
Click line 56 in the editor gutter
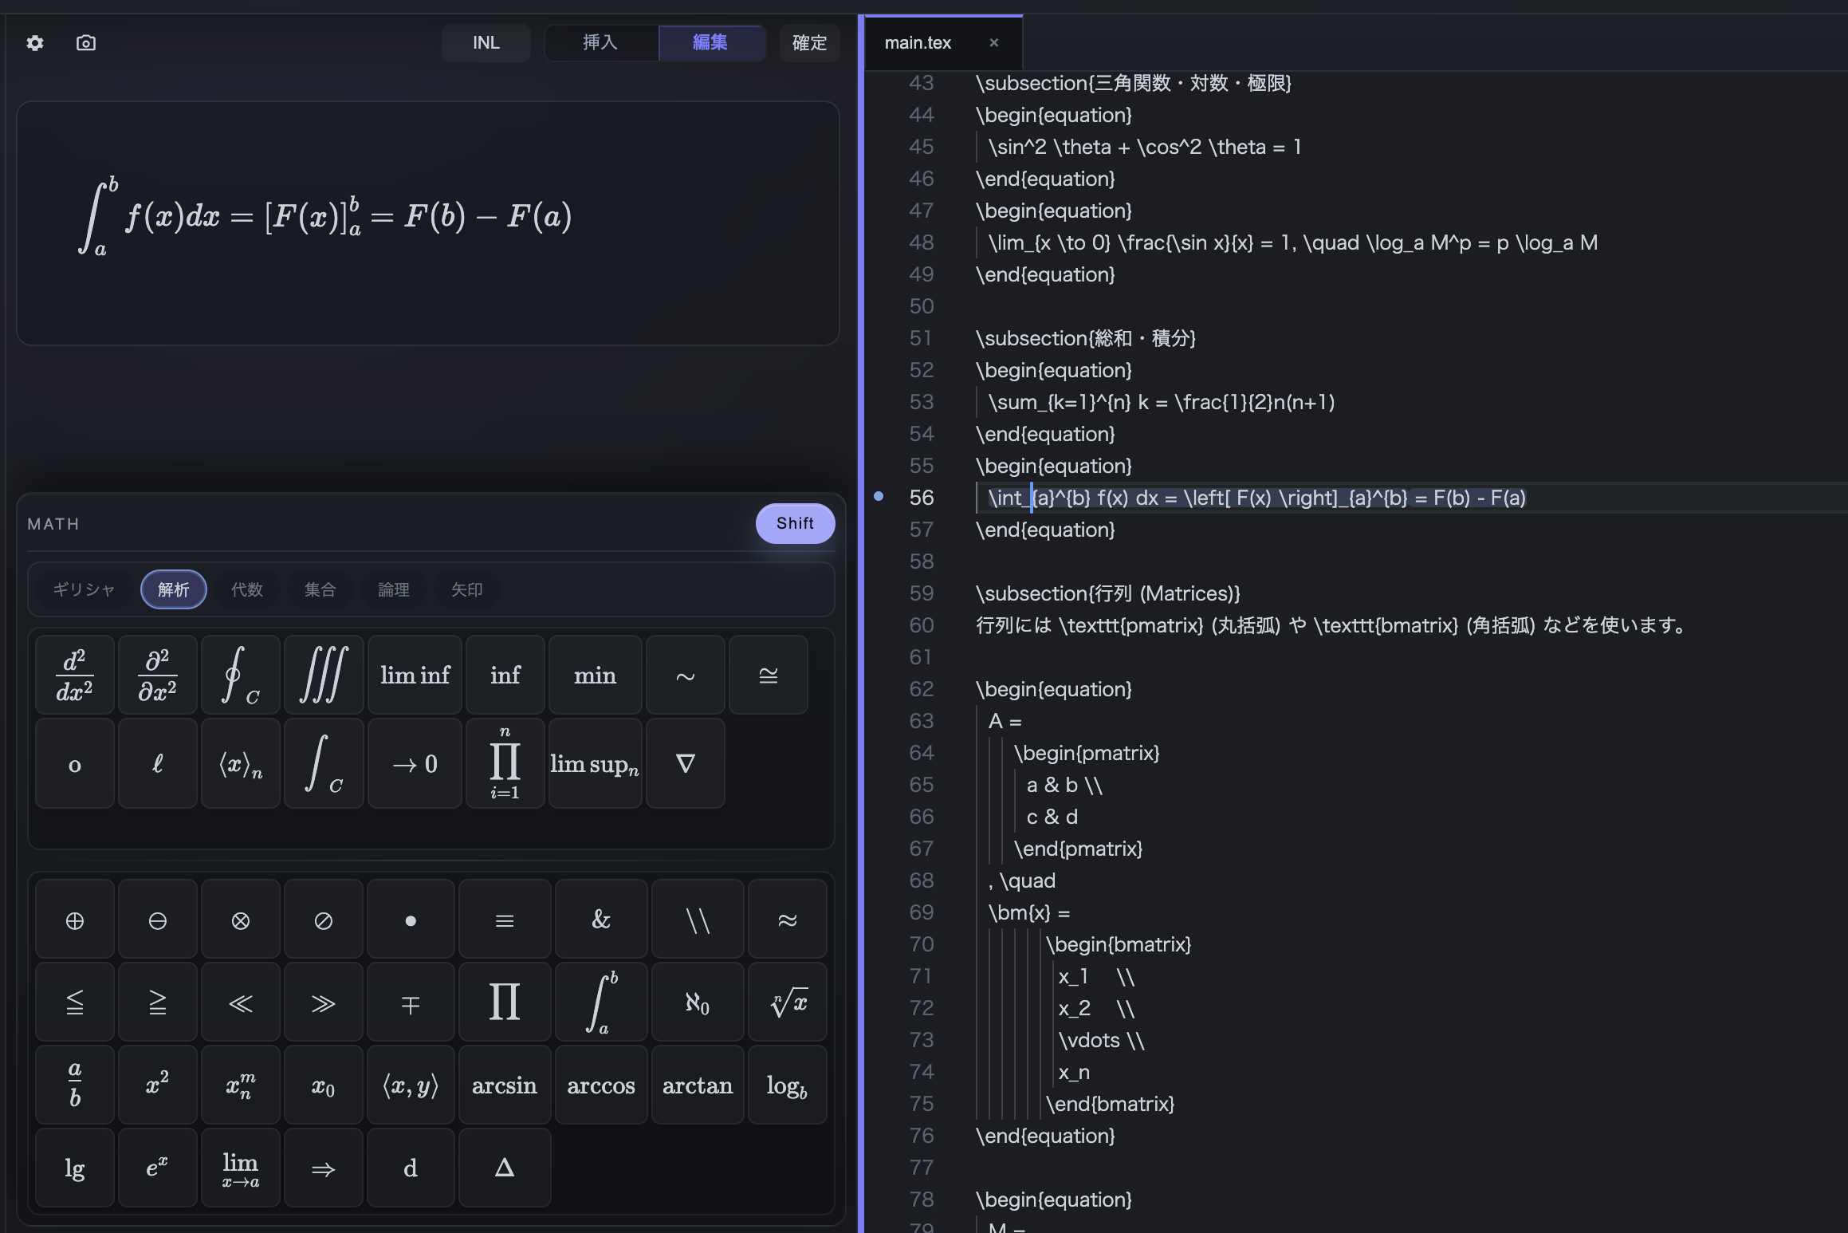(x=921, y=498)
